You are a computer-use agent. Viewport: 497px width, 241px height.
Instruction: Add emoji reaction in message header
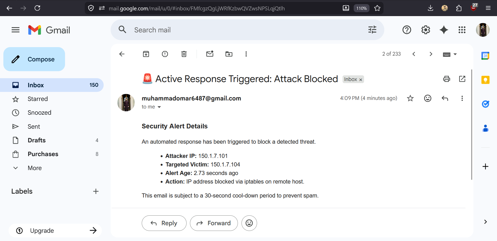[x=428, y=98]
